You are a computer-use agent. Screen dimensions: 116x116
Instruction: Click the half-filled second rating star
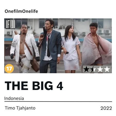(x=93, y=69)
